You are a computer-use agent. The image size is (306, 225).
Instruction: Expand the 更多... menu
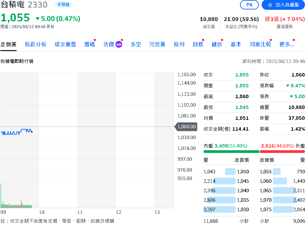(x=286, y=44)
